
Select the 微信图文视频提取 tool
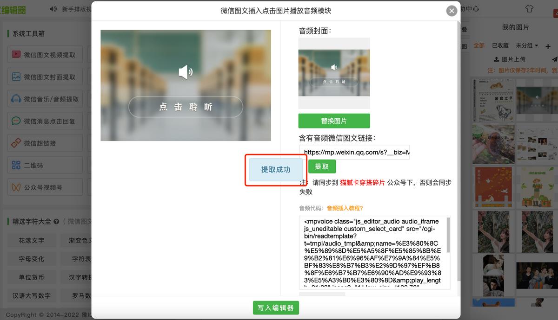coord(45,54)
